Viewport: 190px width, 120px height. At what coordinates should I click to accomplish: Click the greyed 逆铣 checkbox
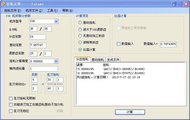click(54, 111)
